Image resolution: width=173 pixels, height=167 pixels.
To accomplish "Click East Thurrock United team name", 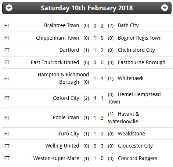I will pyautogui.click(x=55, y=62).
